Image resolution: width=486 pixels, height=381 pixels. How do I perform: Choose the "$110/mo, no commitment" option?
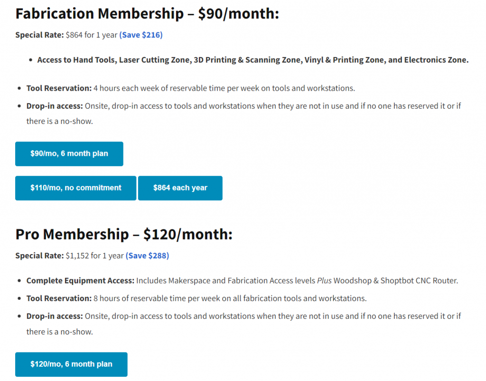tap(76, 188)
